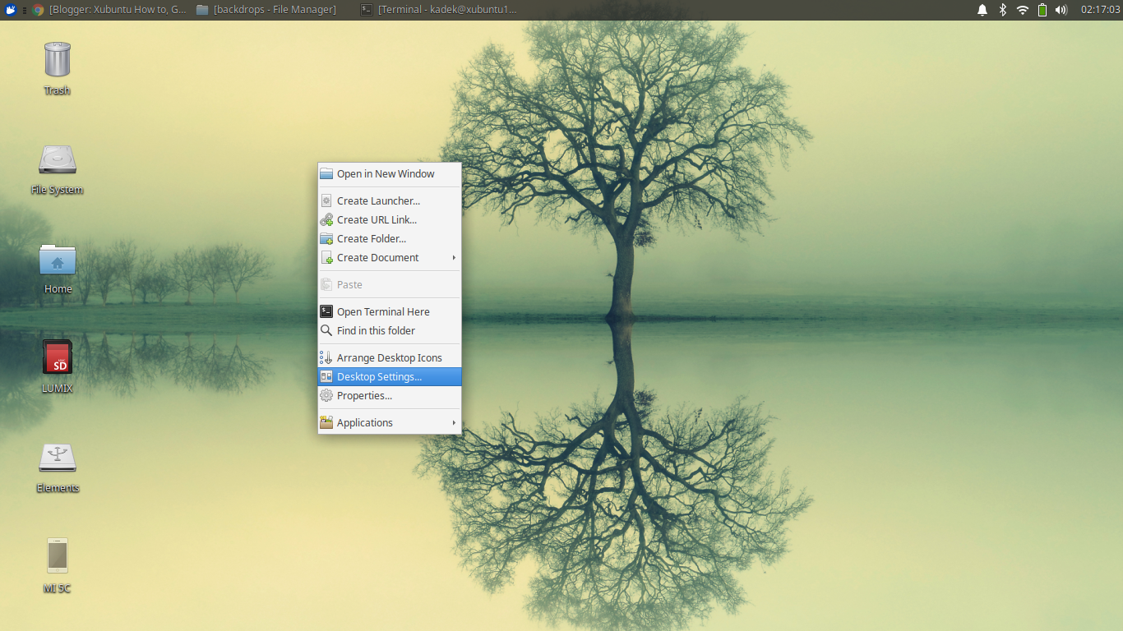Select the File System drive icon

pyautogui.click(x=57, y=159)
